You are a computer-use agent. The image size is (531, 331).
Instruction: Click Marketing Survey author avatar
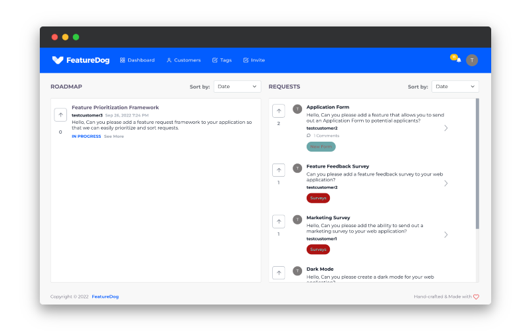(297, 220)
